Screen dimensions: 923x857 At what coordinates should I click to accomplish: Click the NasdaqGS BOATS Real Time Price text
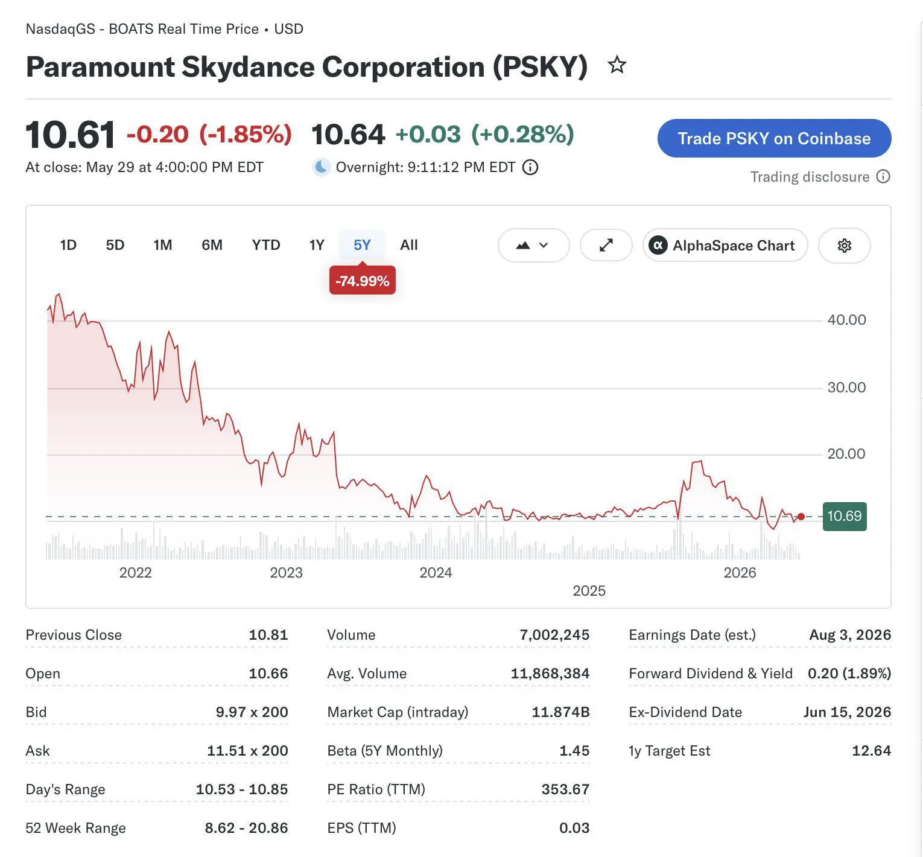[x=164, y=29]
